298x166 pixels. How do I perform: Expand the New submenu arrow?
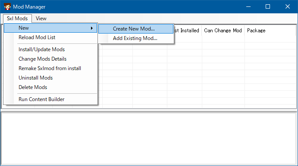click(92, 28)
